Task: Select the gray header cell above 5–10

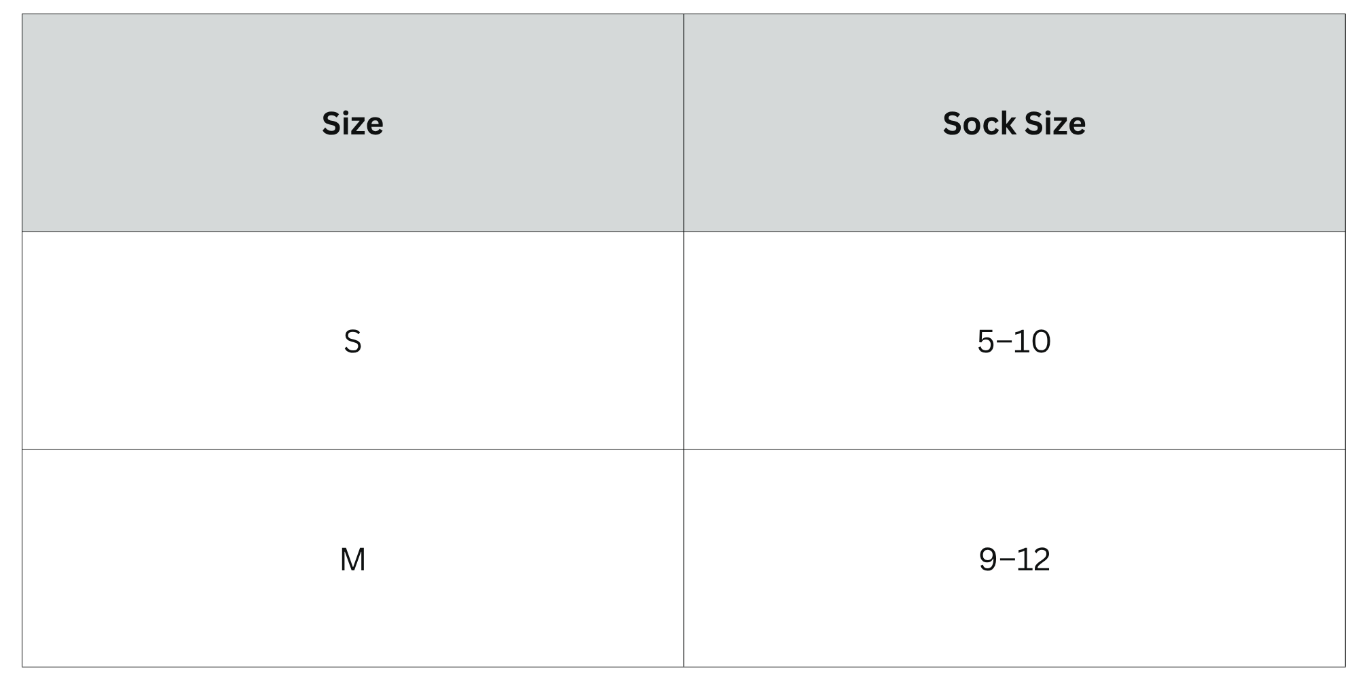Action: (x=1014, y=123)
